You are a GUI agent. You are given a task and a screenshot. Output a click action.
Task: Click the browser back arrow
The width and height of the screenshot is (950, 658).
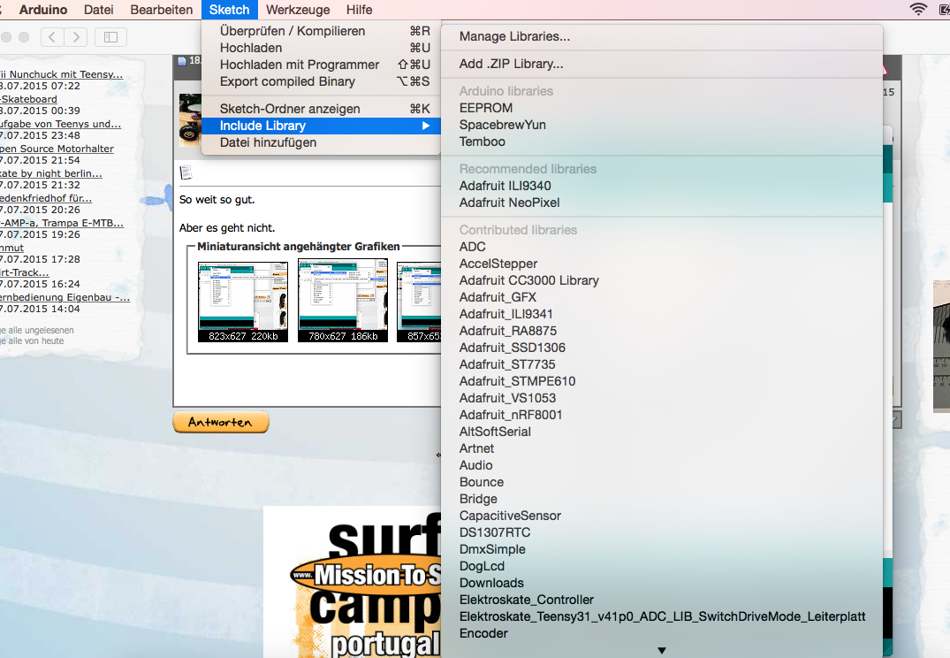[52, 37]
